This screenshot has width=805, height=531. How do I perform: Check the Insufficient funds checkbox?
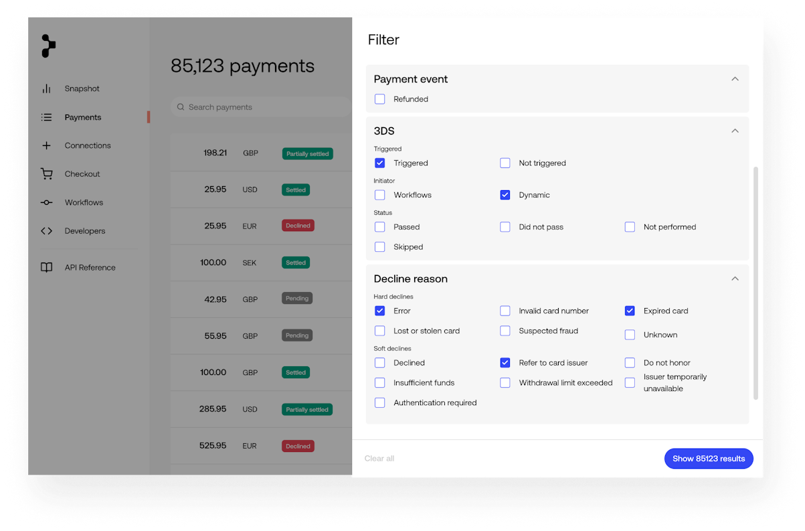(x=380, y=383)
